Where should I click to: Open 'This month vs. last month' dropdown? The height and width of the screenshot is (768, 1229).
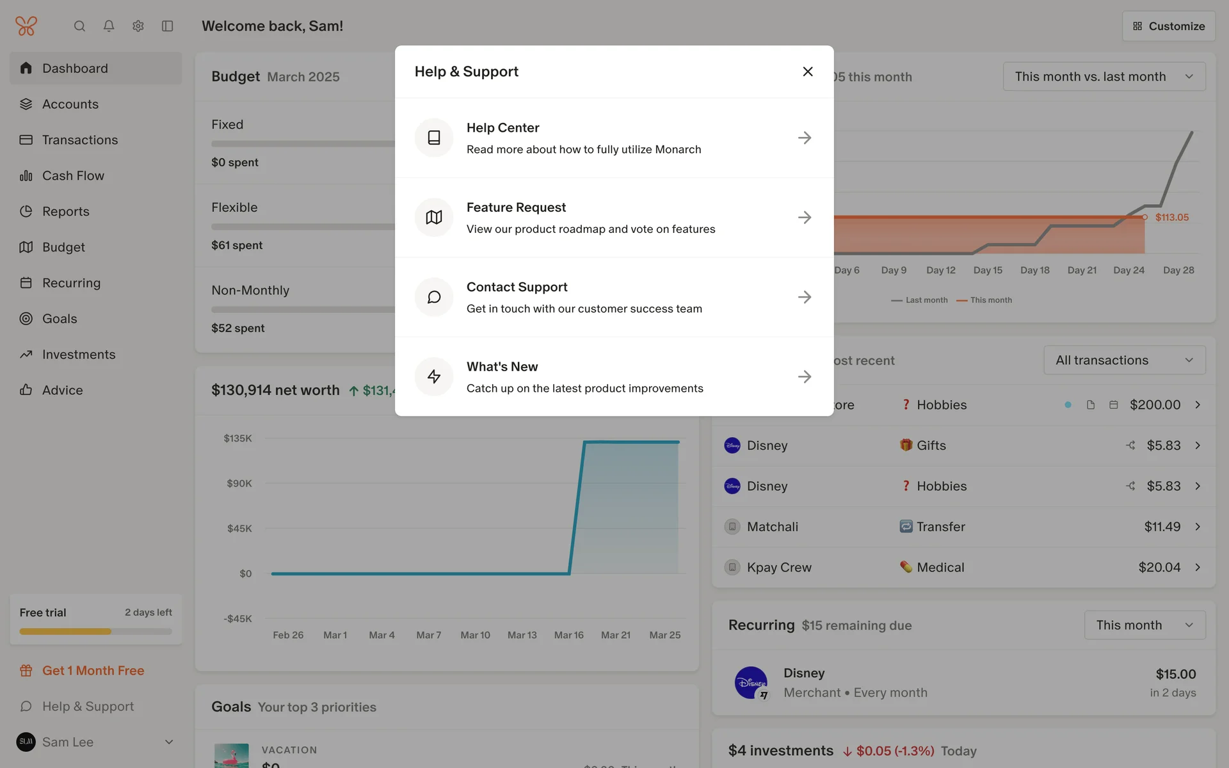(1104, 77)
